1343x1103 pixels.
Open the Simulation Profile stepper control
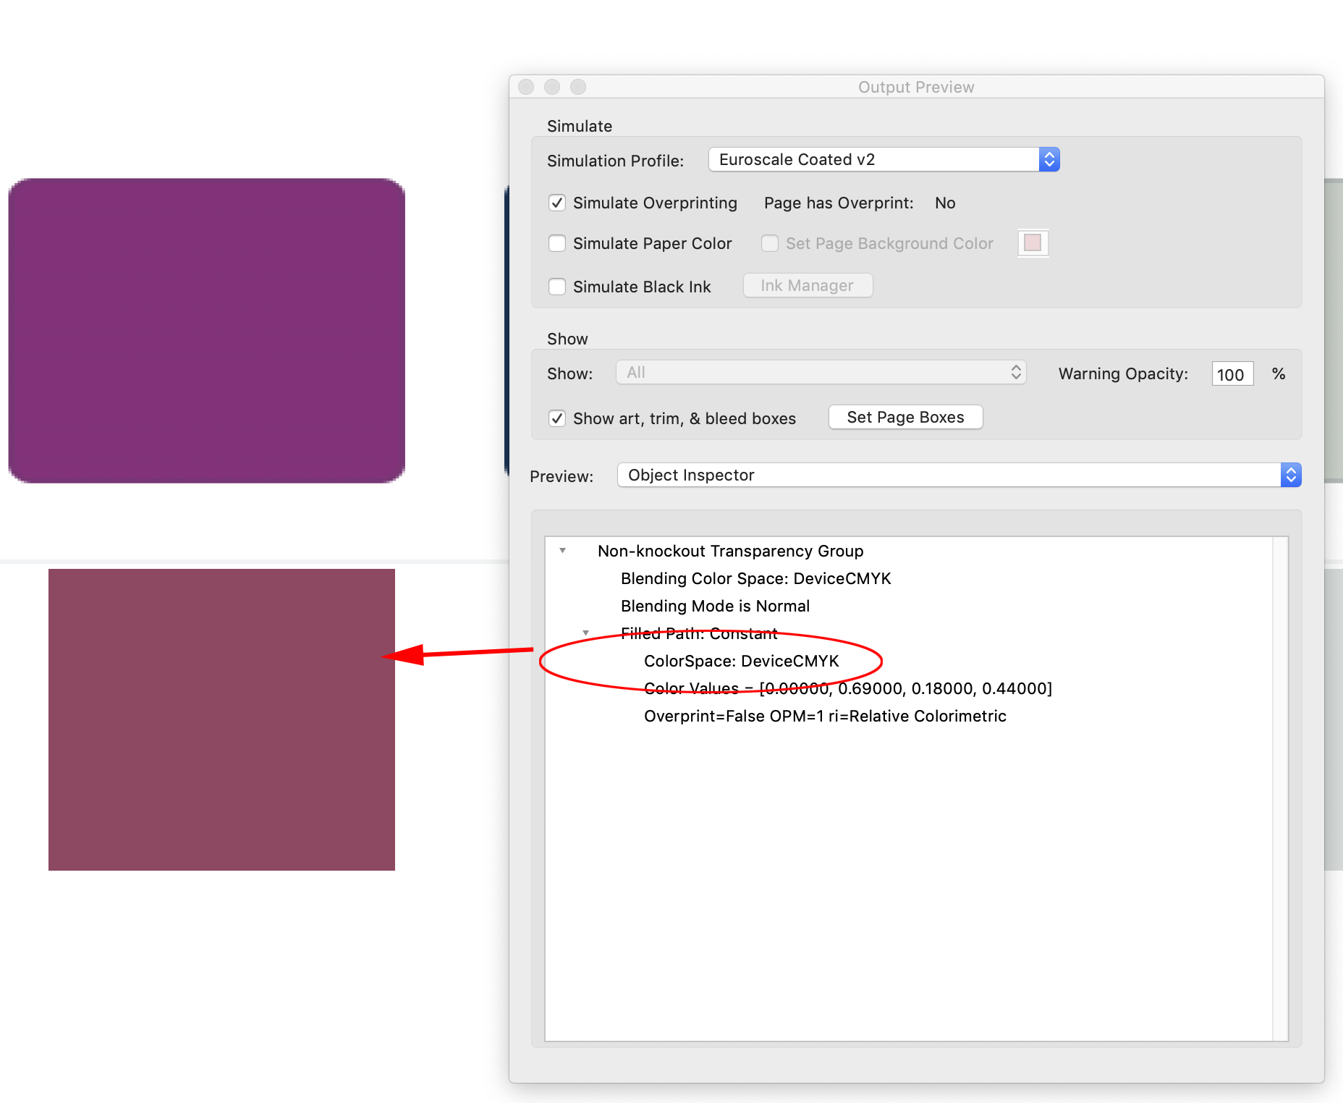click(x=1048, y=159)
